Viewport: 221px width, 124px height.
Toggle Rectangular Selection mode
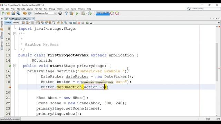click(x=54, y=23)
